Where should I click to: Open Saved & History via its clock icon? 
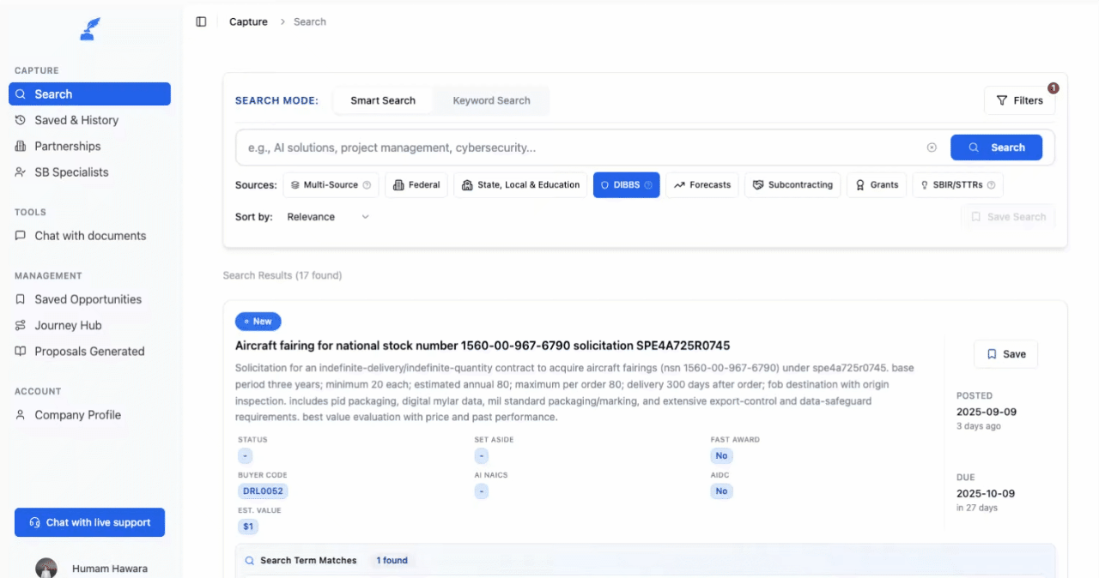(x=21, y=120)
